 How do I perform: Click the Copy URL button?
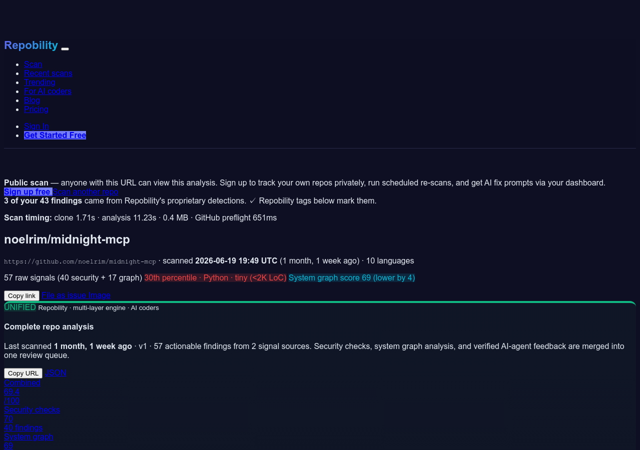point(23,373)
